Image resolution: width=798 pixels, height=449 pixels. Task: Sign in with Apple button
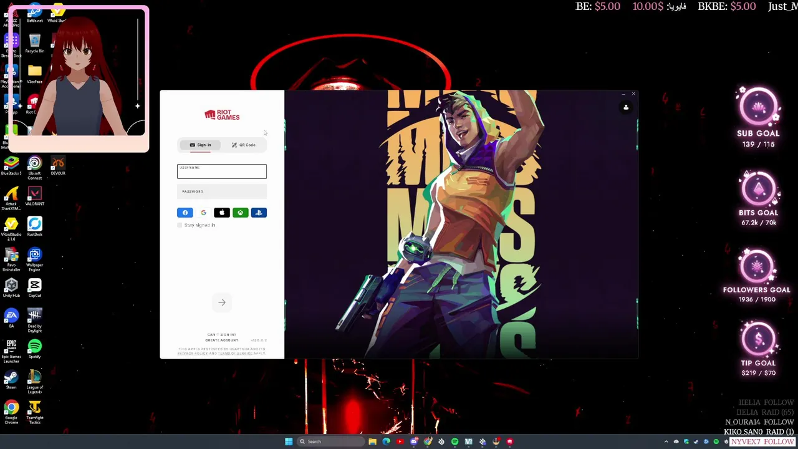tap(222, 213)
